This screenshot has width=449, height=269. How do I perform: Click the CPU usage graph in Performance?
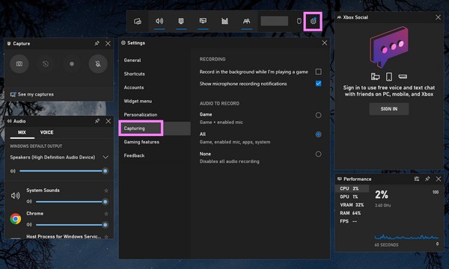tap(406, 237)
